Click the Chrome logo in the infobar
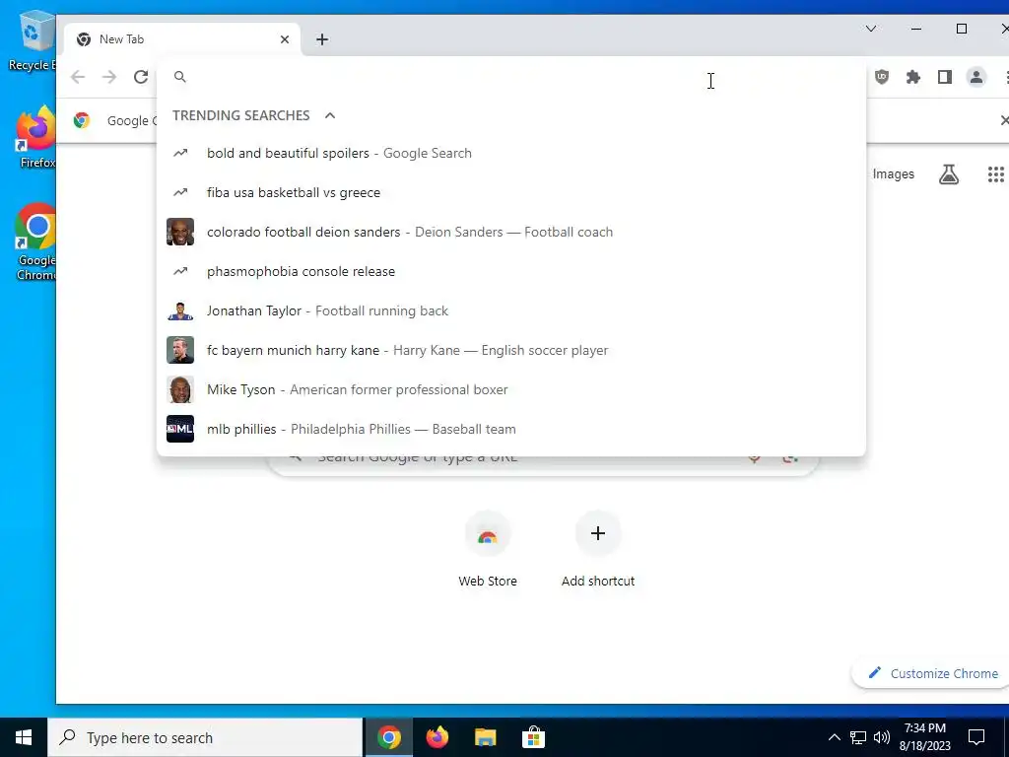This screenshot has height=757, width=1009. 81,120
